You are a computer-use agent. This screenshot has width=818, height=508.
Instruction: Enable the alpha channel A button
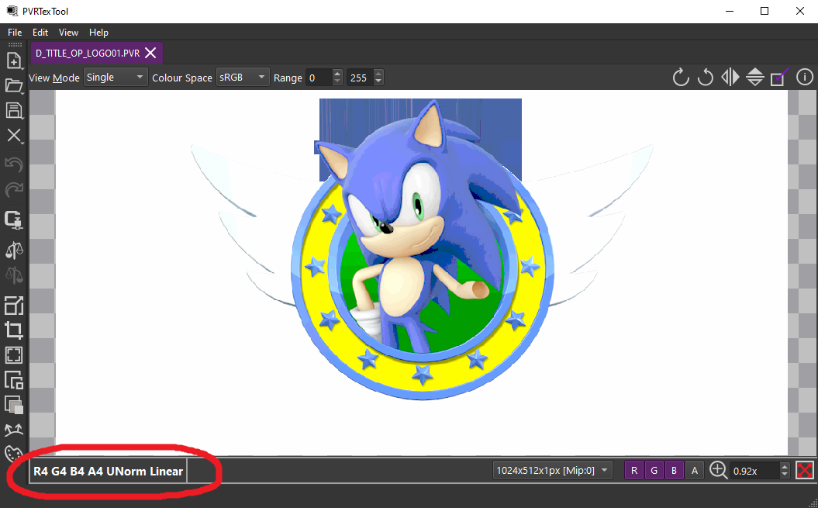tap(695, 470)
